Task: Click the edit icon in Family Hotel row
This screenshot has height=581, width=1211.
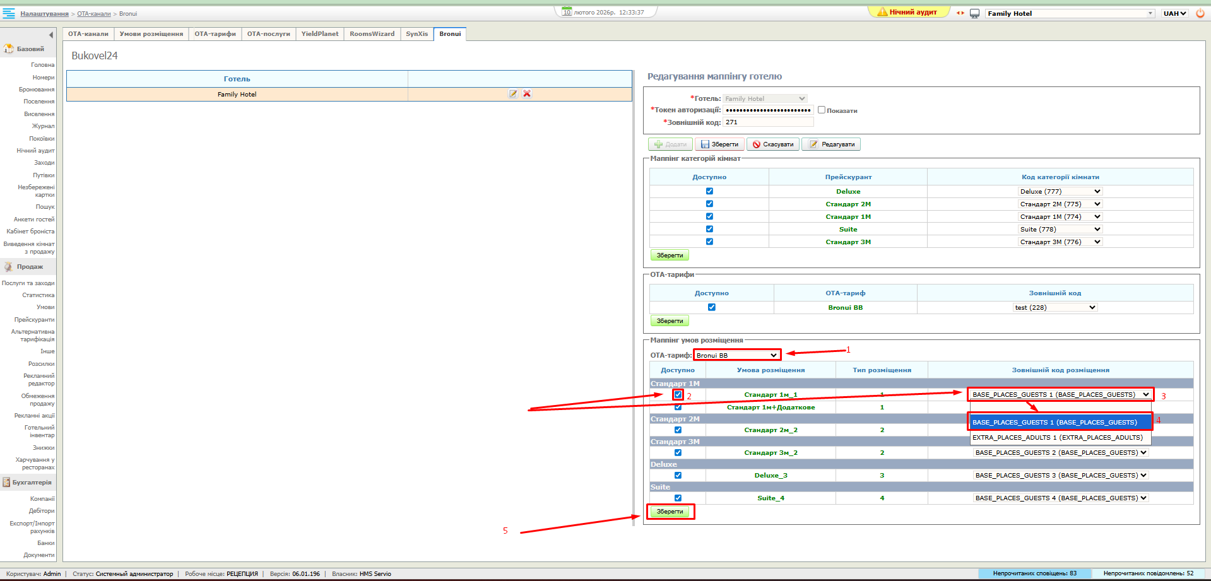Action: 513,94
